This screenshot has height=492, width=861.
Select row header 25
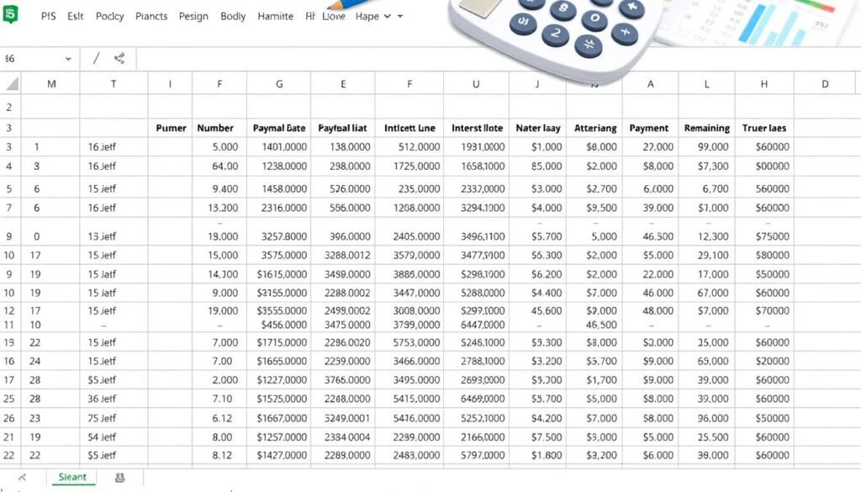tap(9, 399)
